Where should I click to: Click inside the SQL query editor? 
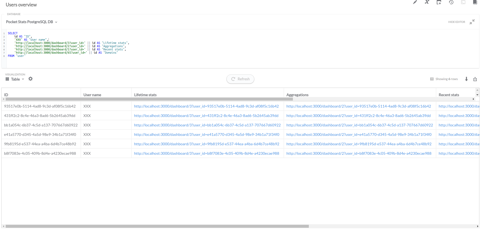point(240,48)
